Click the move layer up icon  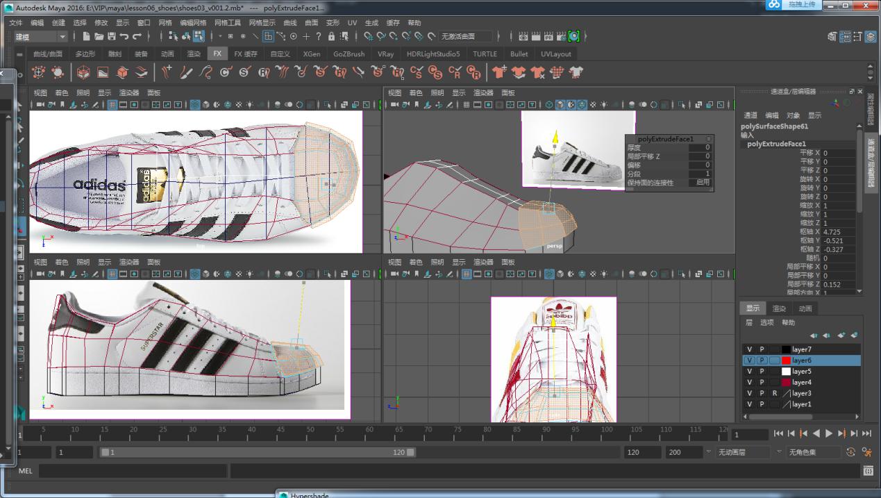(814, 335)
